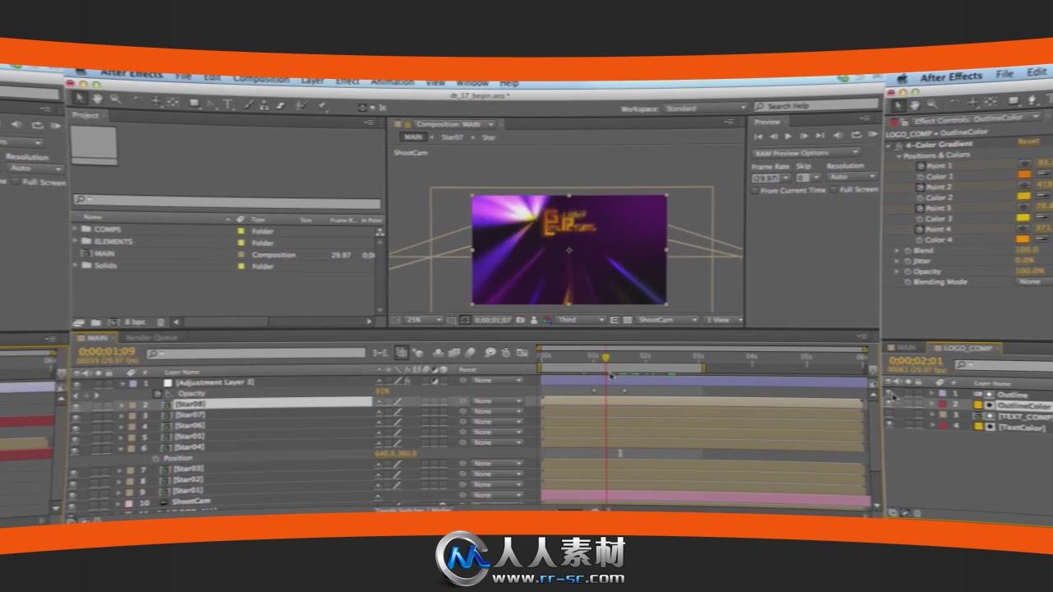
Task: Open the Animation menu
Action: (392, 82)
